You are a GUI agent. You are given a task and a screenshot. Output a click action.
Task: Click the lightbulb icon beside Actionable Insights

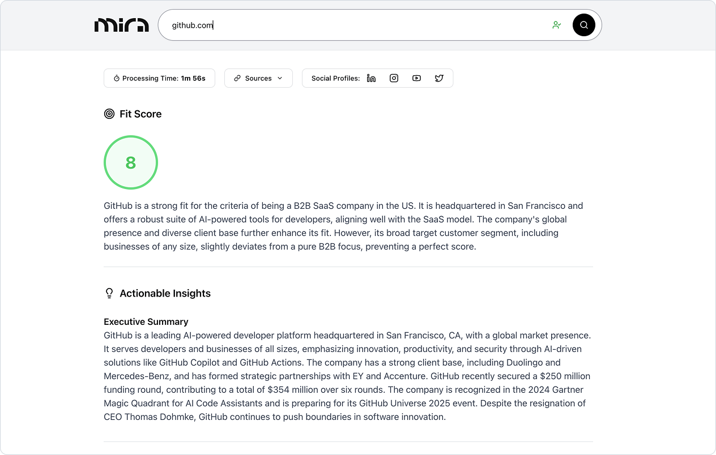[109, 293]
